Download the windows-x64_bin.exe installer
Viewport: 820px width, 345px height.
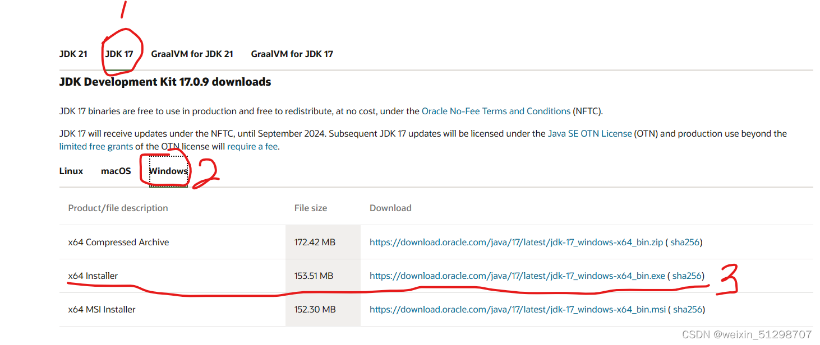[517, 276]
